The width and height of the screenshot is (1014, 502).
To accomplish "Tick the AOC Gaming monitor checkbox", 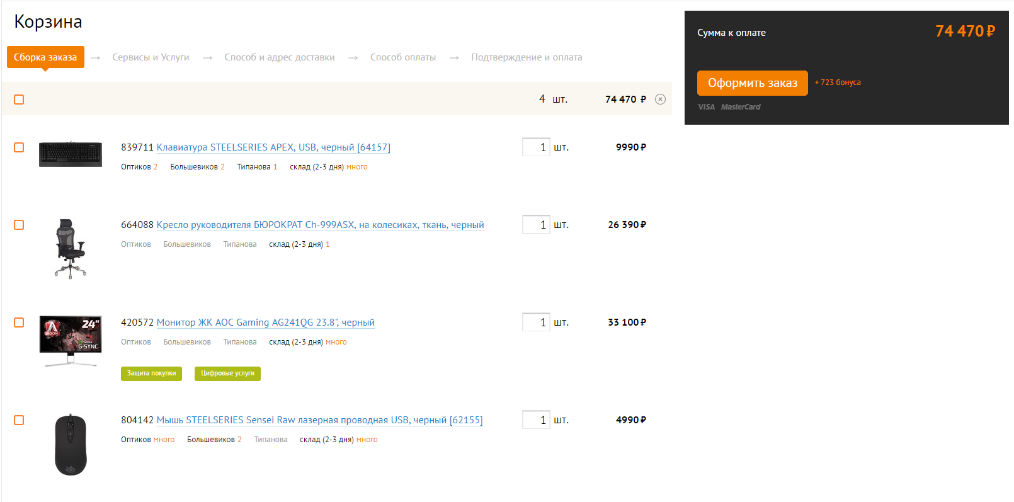I will (19, 322).
